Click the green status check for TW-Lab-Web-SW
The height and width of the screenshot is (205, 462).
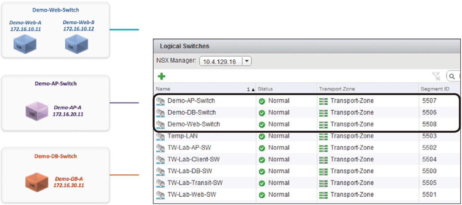click(x=262, y=195)
